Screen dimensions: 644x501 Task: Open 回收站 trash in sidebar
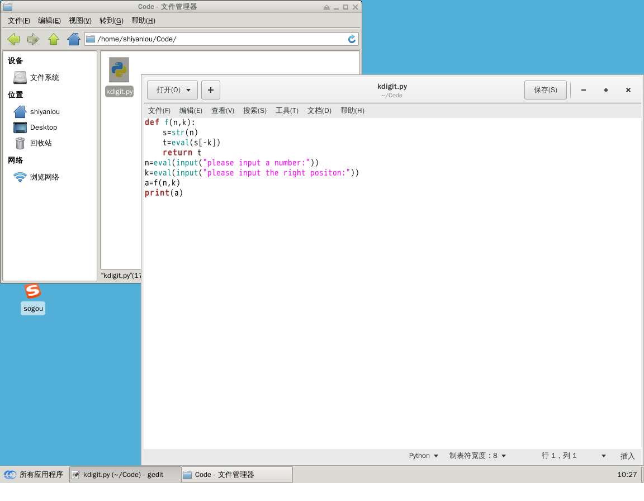32,143
